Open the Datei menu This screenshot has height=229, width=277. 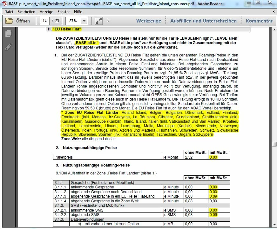pyautogui.click(x=9, y=12)
